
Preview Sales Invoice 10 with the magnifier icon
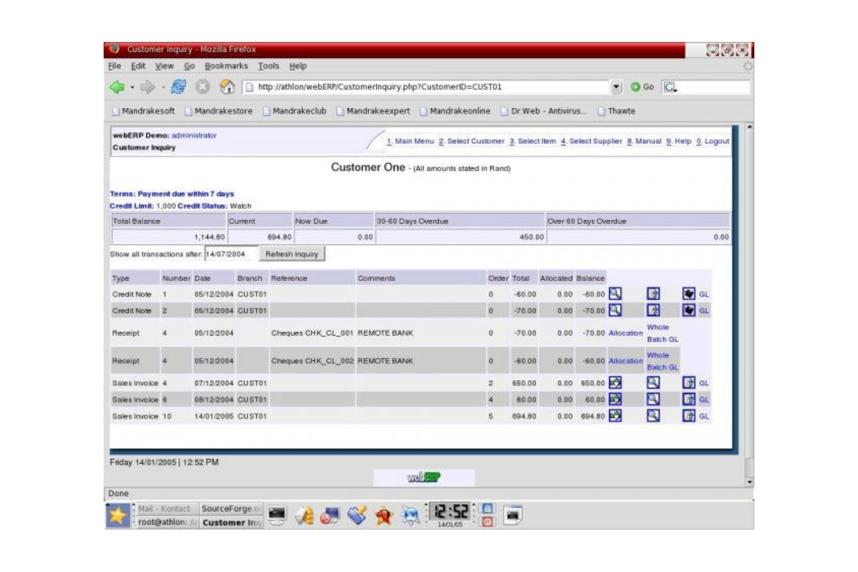653,416
